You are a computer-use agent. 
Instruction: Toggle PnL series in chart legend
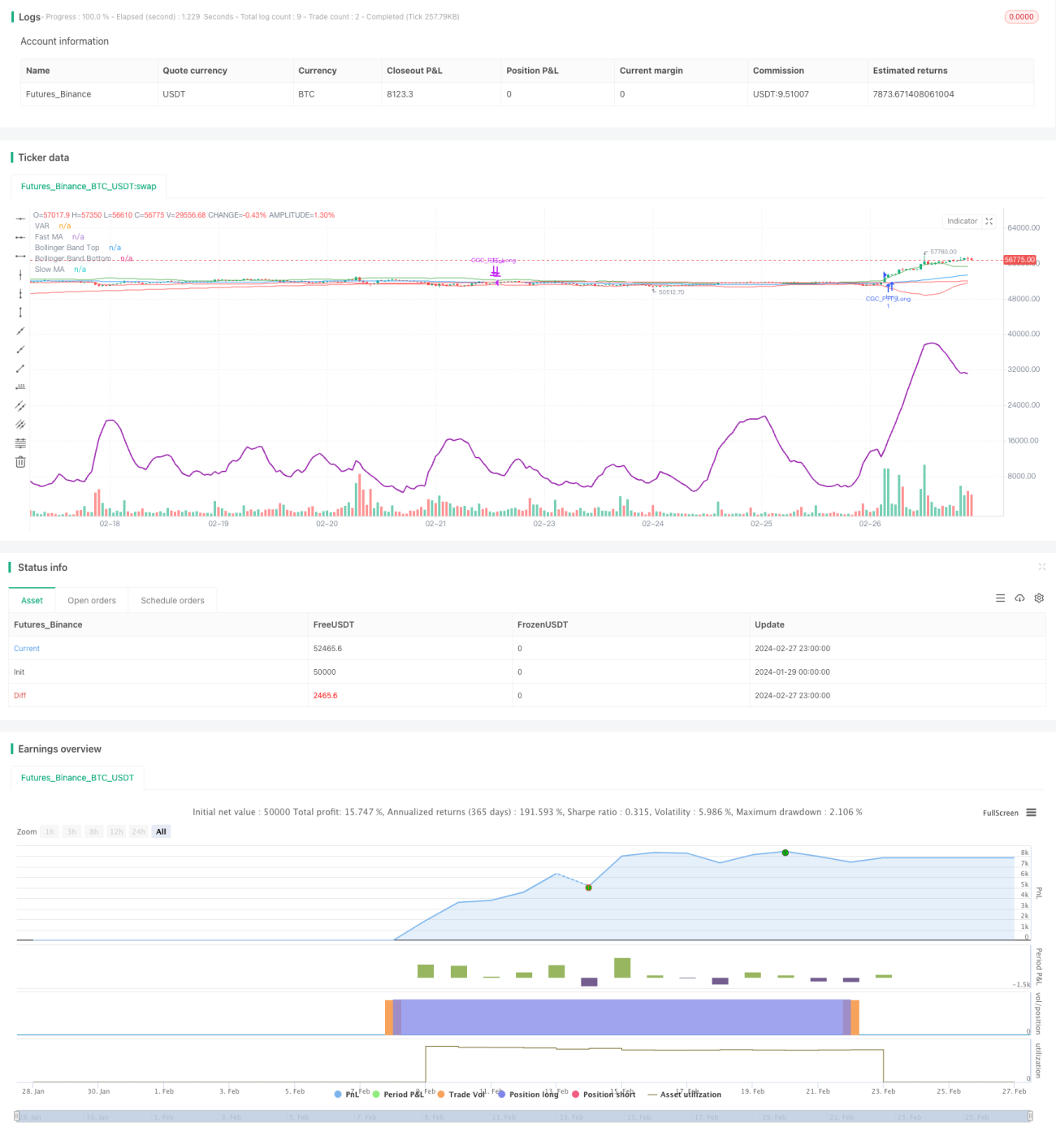coord(347,1095)
